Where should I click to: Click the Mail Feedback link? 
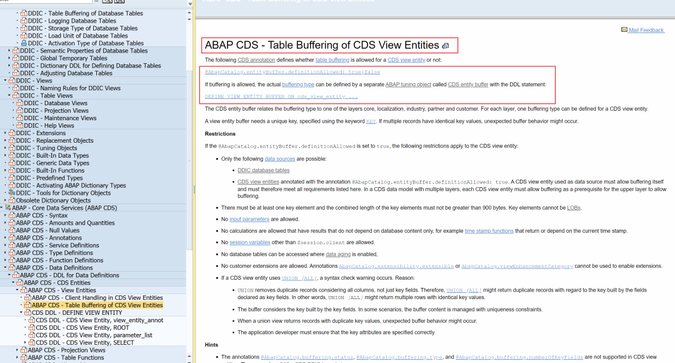coord(646,30)
